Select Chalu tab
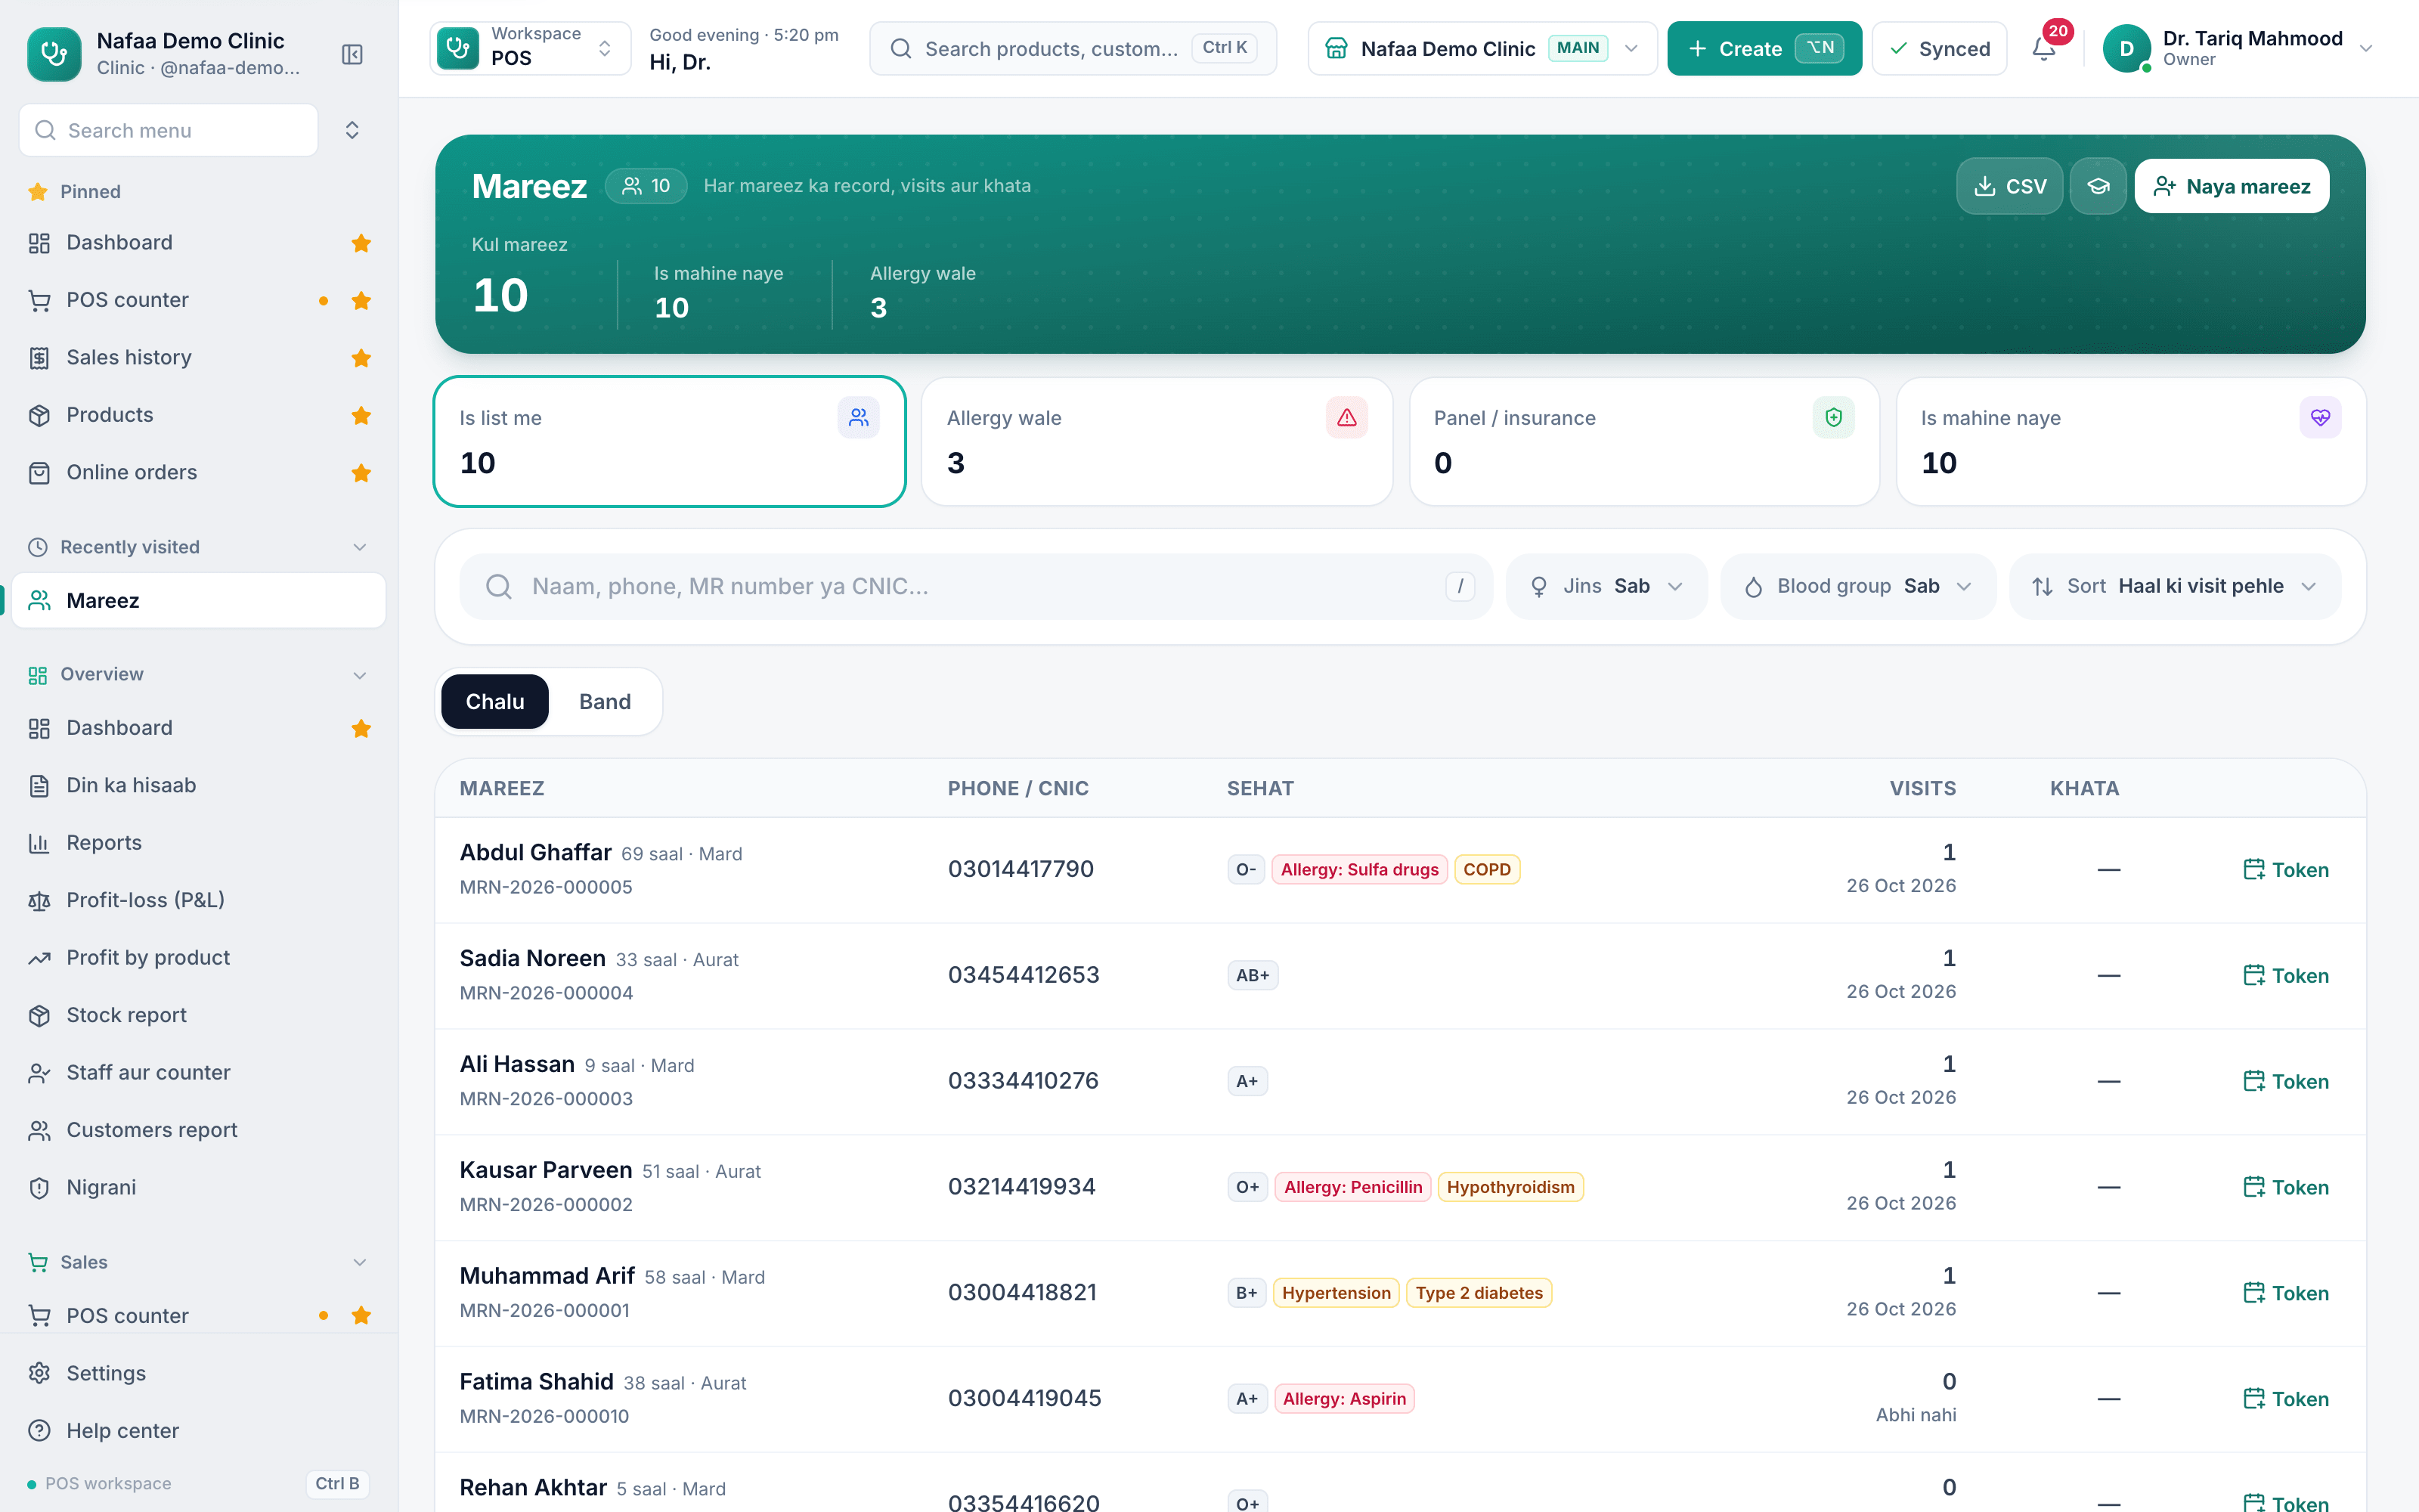This screenshot has width=2419, height=1512. (495, 701)
